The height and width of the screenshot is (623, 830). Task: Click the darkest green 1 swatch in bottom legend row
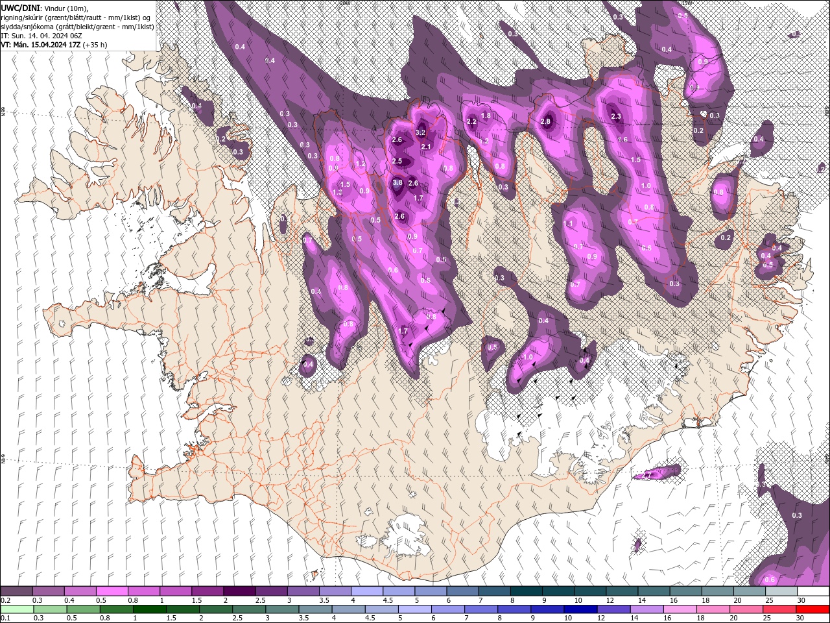point(150,609)
